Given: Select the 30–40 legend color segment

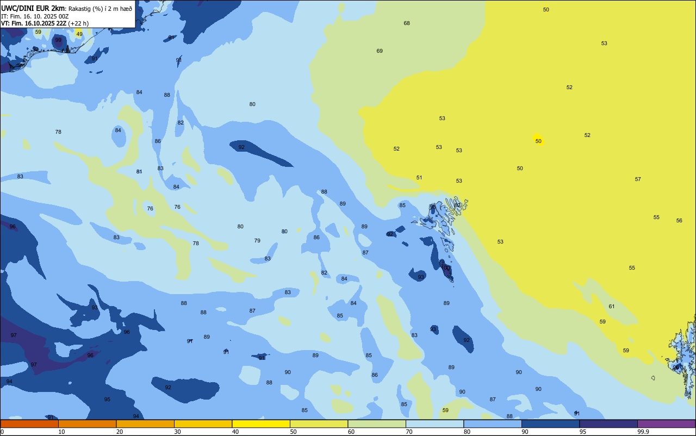Looking at the screenshot, I should pos(203,423).
